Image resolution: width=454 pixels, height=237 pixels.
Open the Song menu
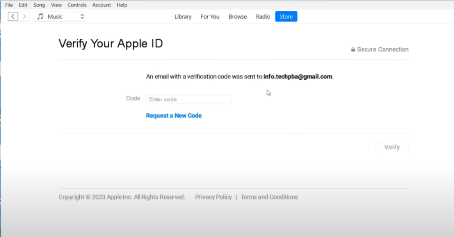[39, 5]
